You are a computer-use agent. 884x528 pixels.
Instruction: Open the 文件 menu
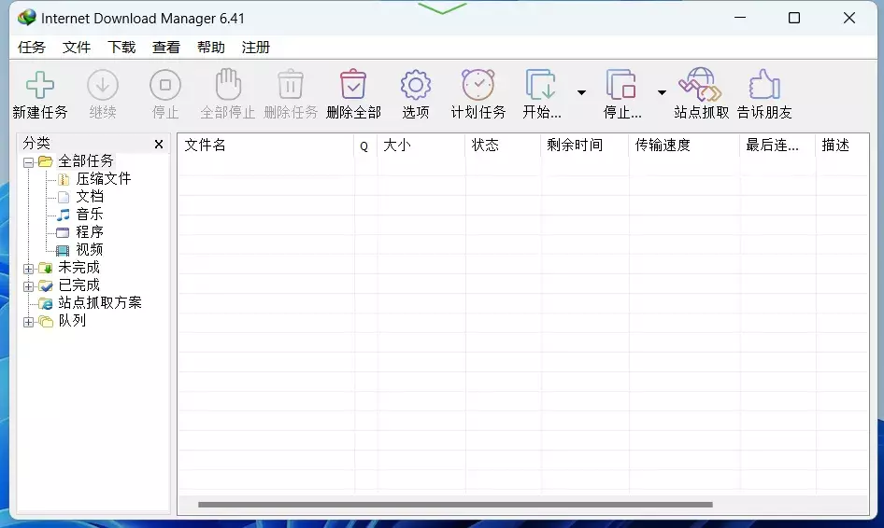click(x=77, y=48)
